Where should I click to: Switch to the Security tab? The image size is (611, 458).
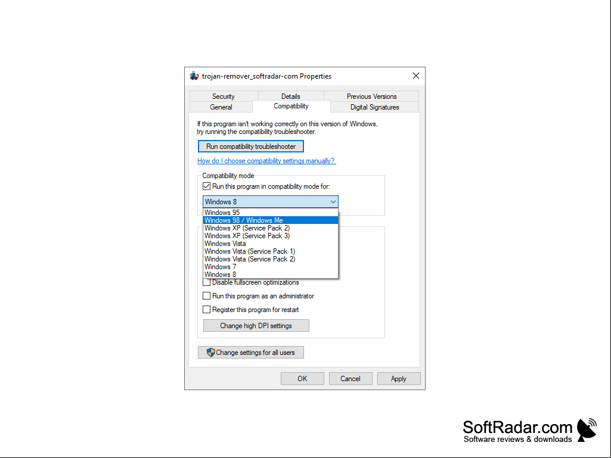point(224,96)
